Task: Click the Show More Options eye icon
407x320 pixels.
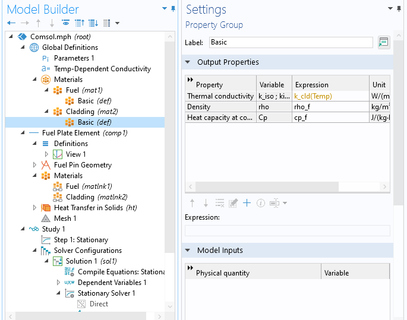Action: point(65,23)
